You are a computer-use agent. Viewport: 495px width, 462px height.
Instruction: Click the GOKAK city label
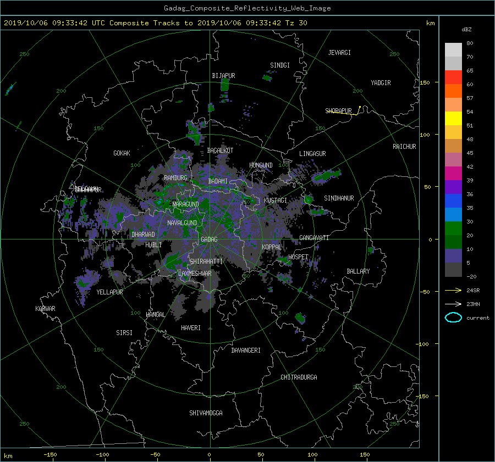click(x=122, y=153)
